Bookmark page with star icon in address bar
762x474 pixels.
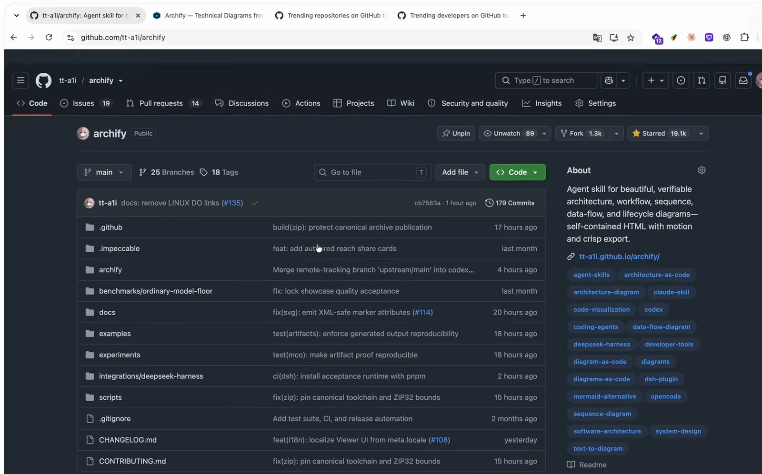point(631,38)
